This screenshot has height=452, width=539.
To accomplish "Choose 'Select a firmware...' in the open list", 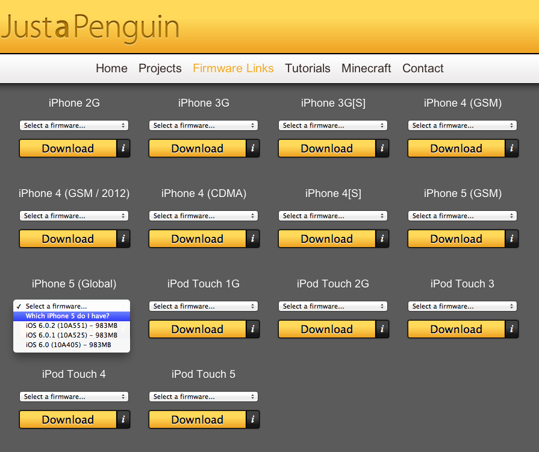I will tap(72, 307).
